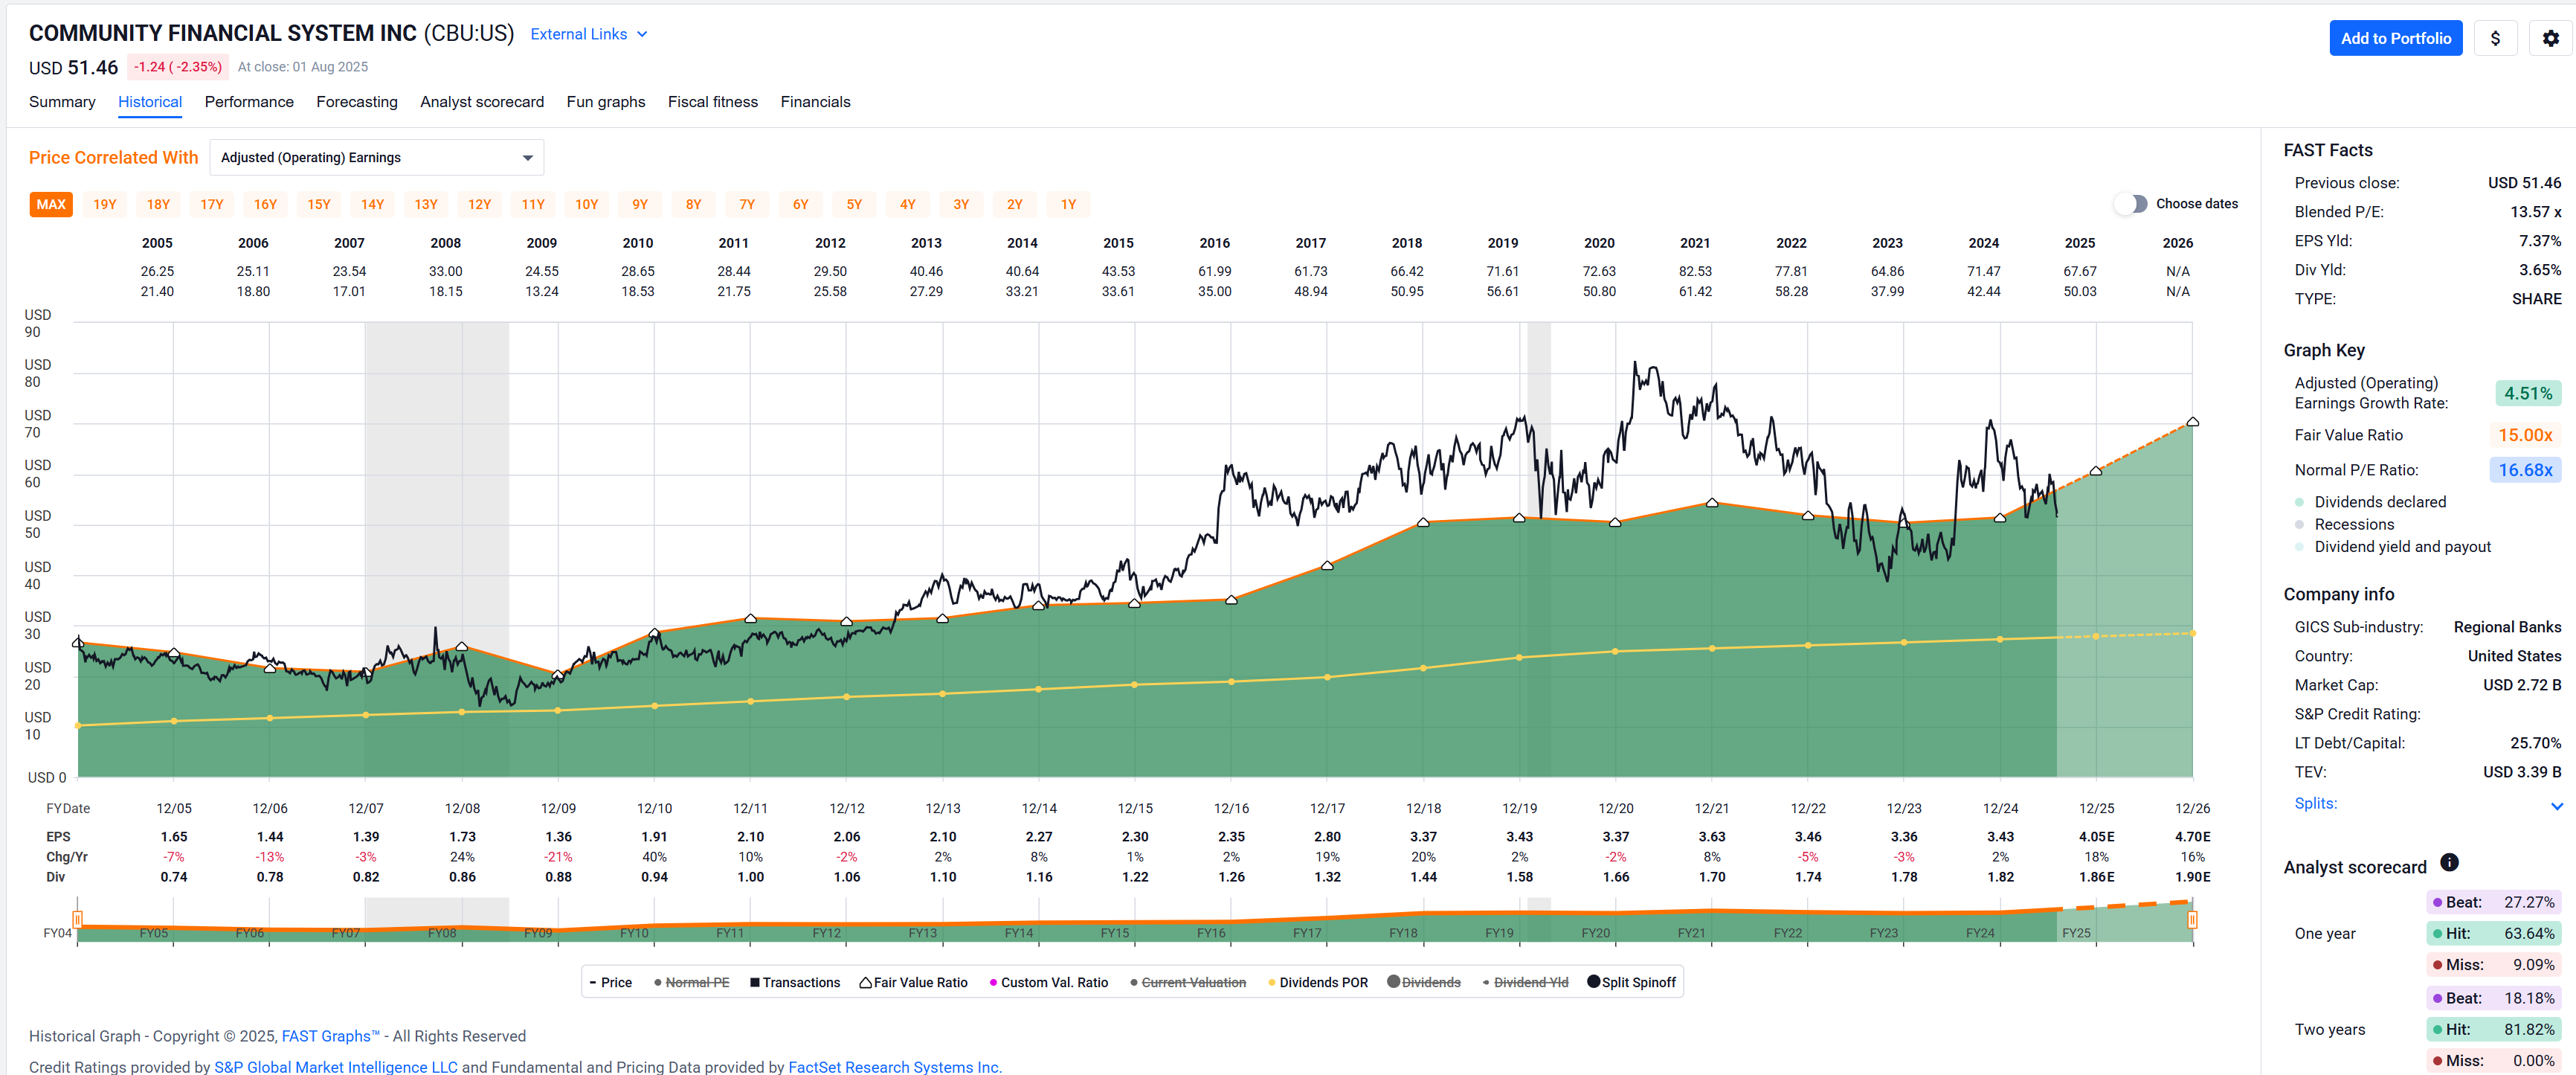2576x1075 pixels.
Task: Choose the 5Y time range
Action: (854, 204)
